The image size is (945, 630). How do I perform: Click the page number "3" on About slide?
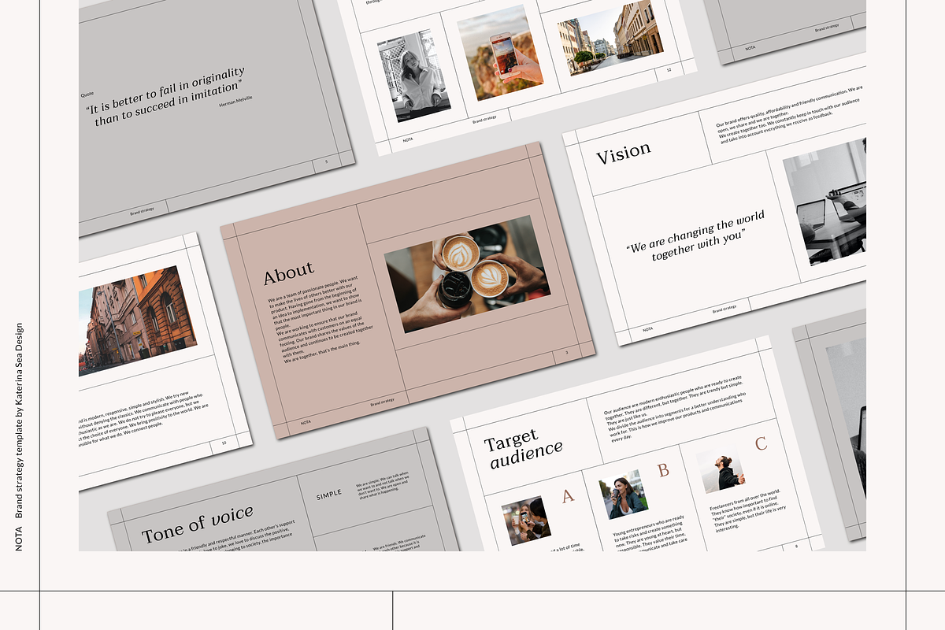coord(566,352)
